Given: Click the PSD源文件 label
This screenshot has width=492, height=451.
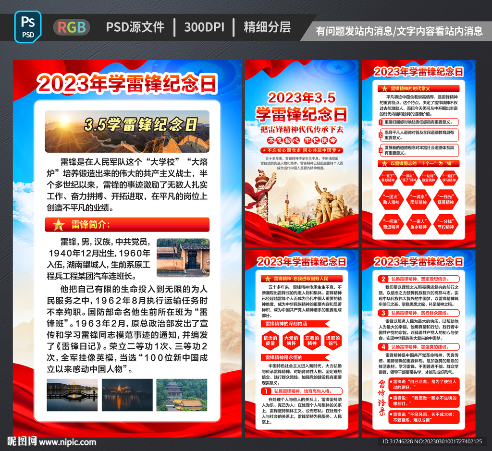Looking at the screenshot, I should coord(135,27).
